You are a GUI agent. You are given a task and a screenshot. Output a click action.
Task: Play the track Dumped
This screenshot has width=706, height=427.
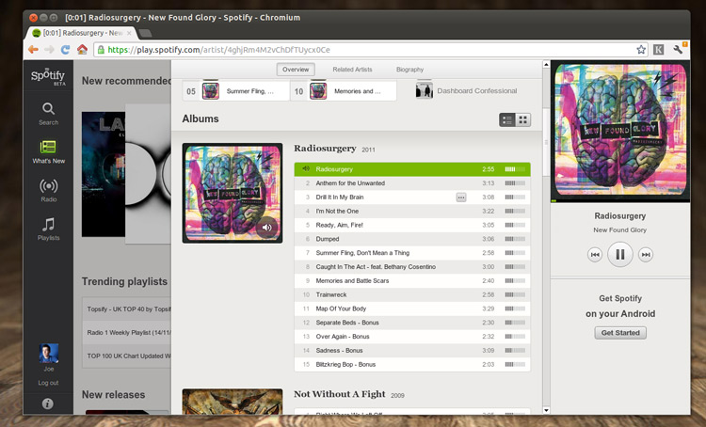(412, 239)
